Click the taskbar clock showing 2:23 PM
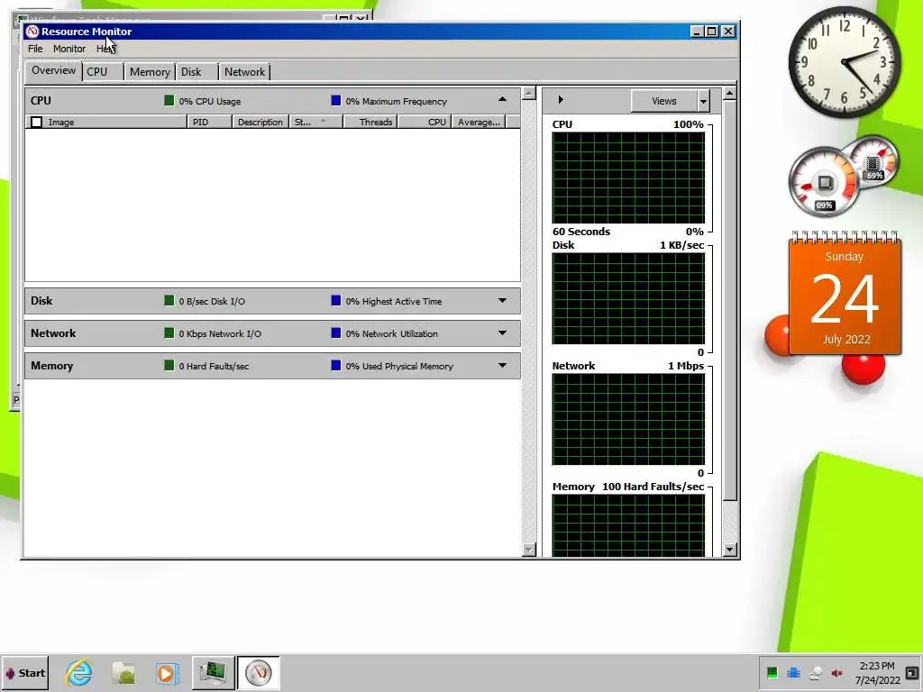Screen dimensions: 923x692 click(877, 672)
